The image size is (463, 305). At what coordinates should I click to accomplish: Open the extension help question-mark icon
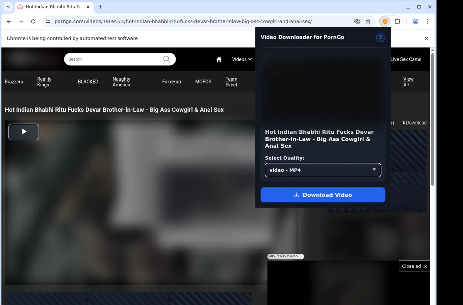click(380, 37)
